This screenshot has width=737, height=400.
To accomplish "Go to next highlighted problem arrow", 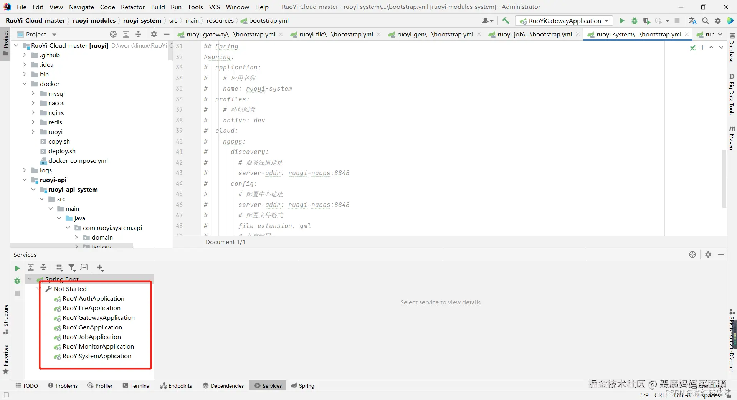I will click(721, 47).
